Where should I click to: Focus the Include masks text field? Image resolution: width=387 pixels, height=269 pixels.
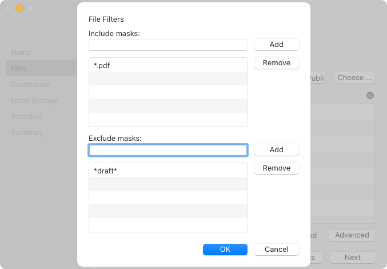tap(168, 45)
